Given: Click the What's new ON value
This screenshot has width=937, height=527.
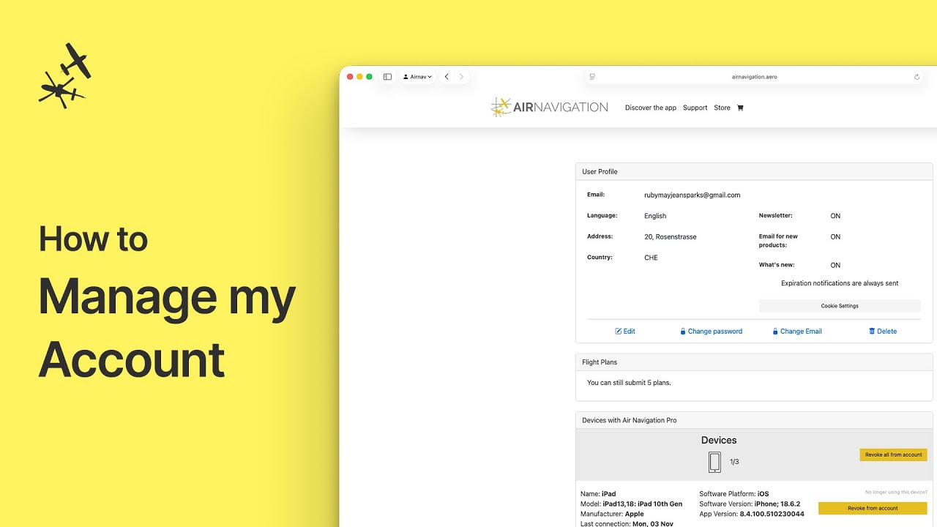Looking at the screenshot, I should click(x=835, y=266).
